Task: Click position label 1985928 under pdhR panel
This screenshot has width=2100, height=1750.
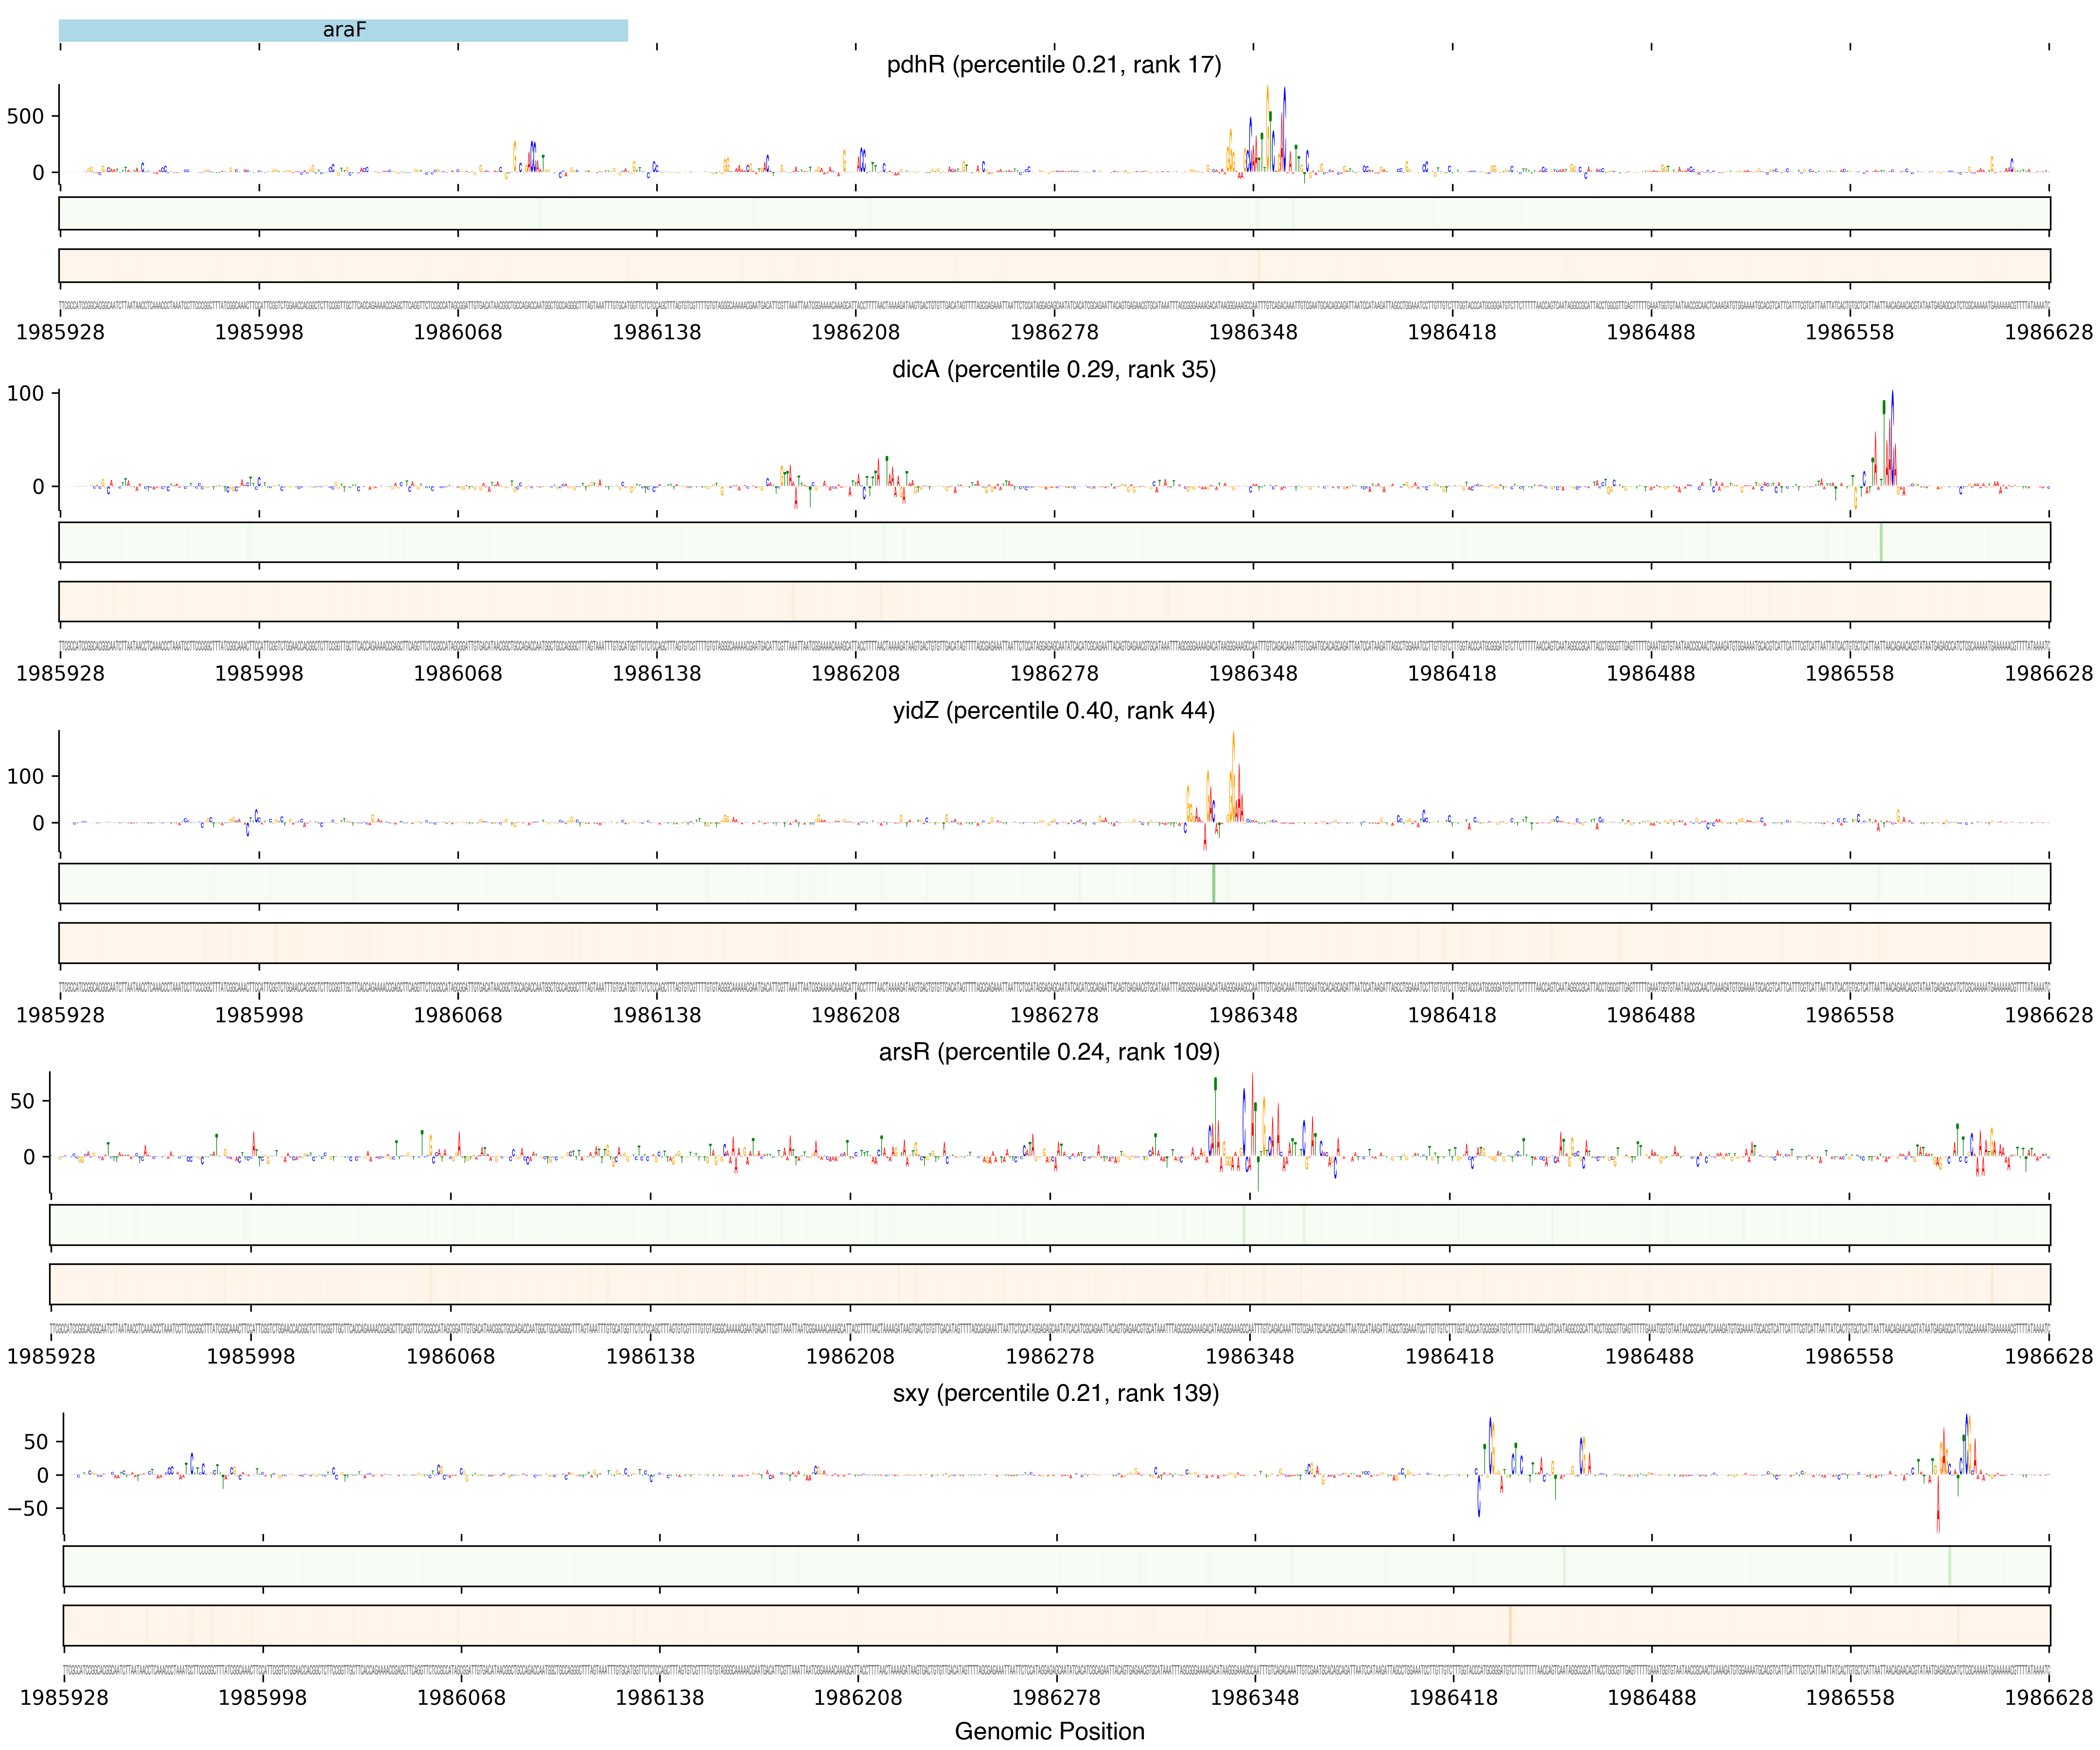Action: (60, 332)
